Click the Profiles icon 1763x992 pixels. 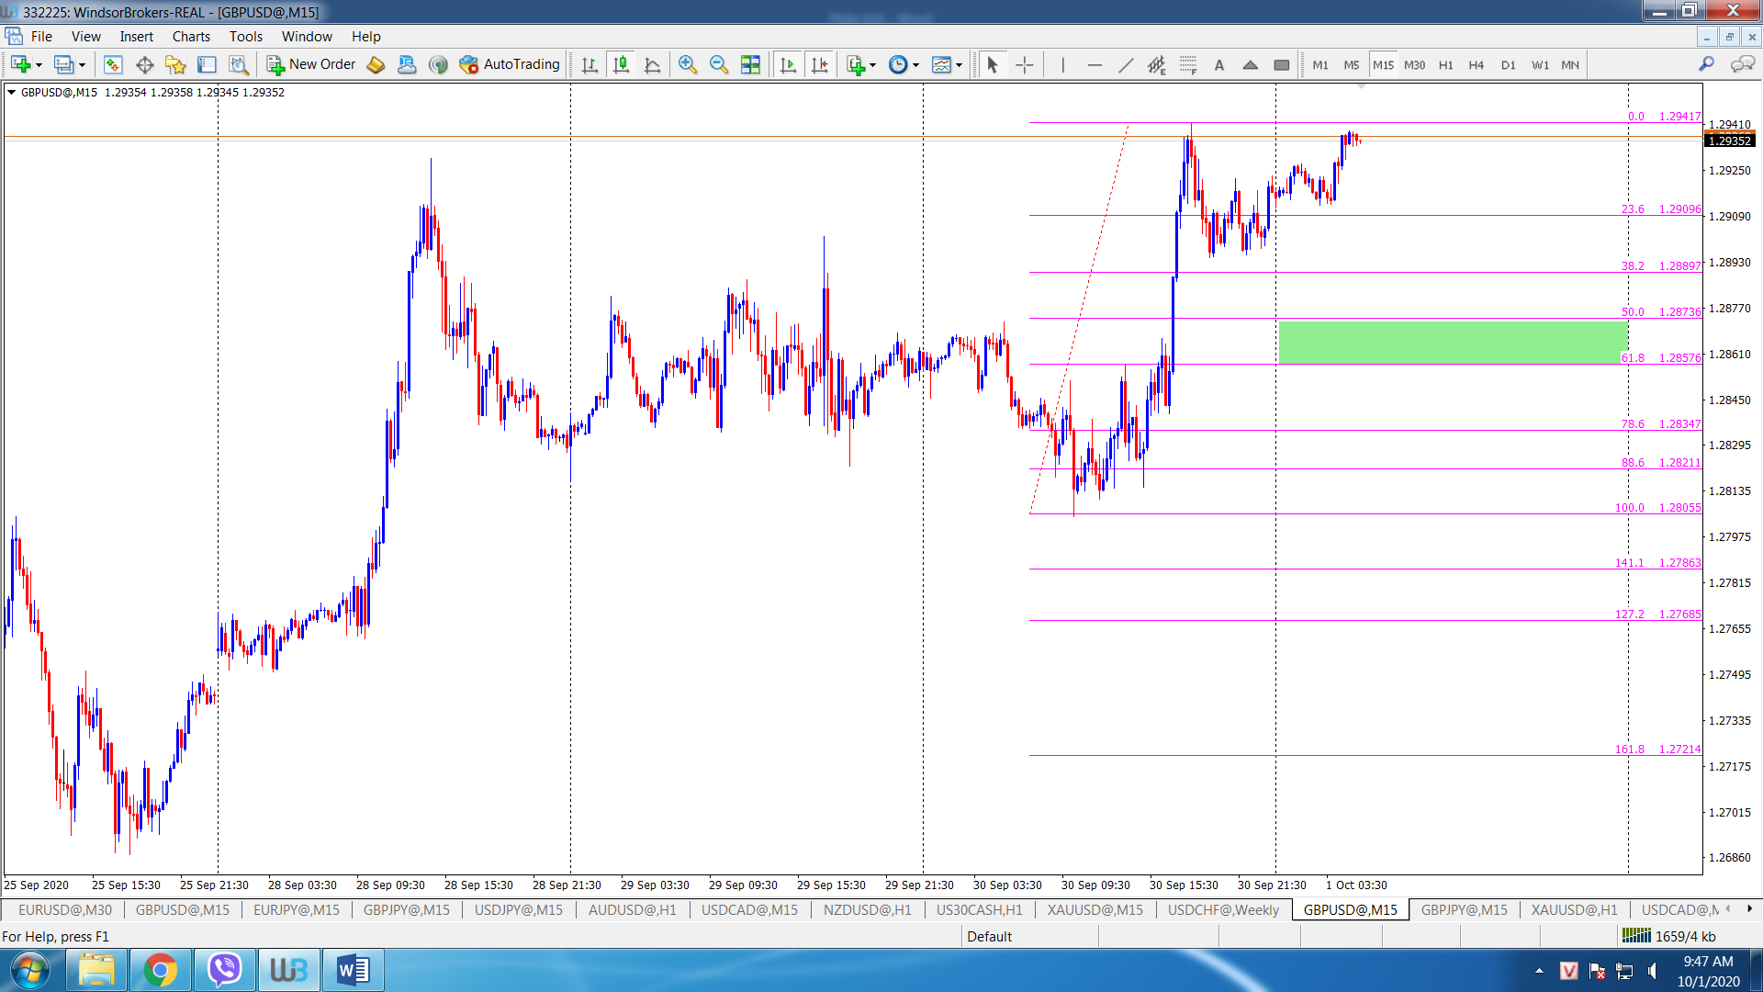tap(63, 64)
